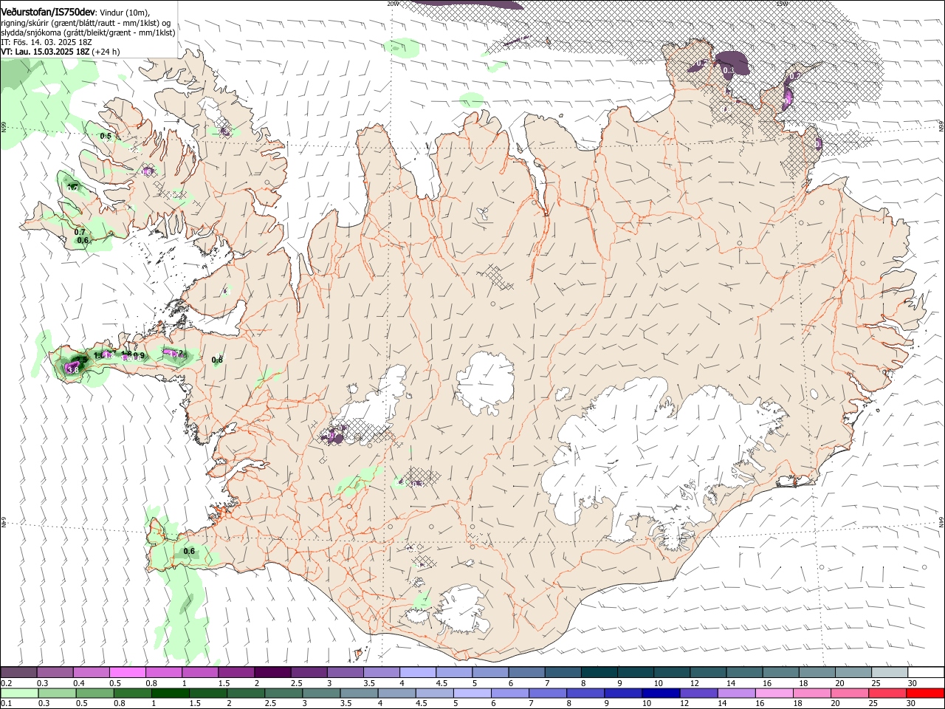Click the '0.1' value under the bottom legend row
The width and height of the screenshot is (945, 709).
[6, 703]
